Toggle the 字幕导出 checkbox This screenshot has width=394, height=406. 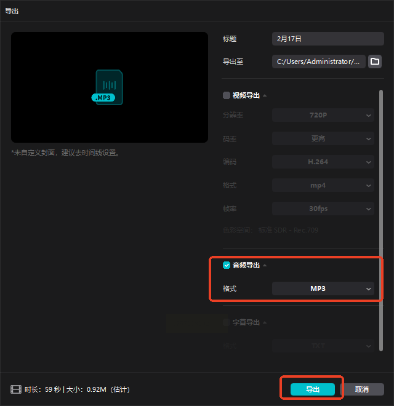pyautogui.click(x=227, y=322)
